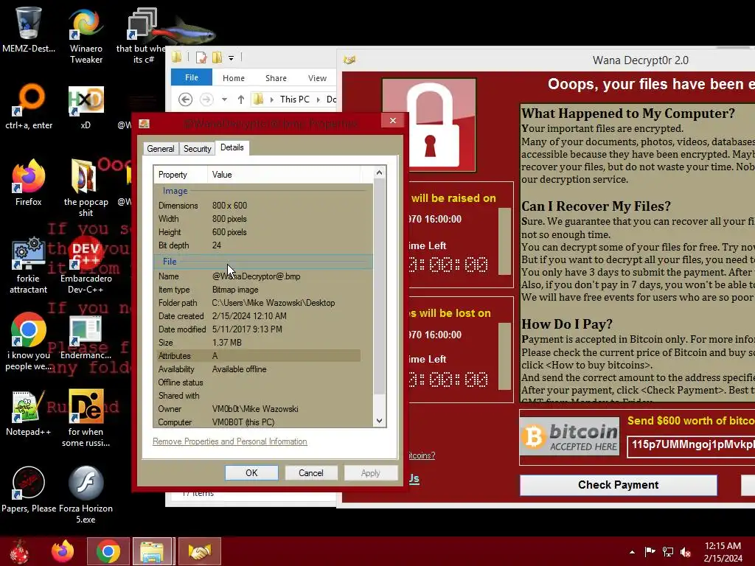Click the Explorer back navigation arrow

point(185,99)
